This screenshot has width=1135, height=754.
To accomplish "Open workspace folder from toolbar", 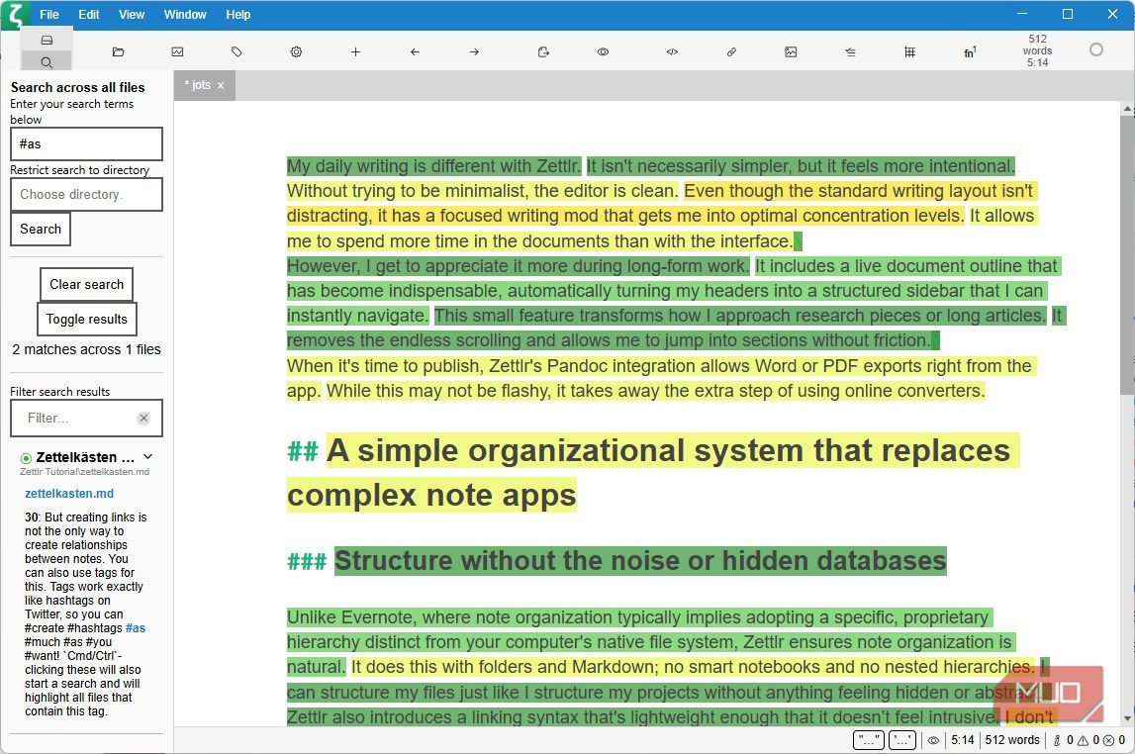I will pos(118,51).
